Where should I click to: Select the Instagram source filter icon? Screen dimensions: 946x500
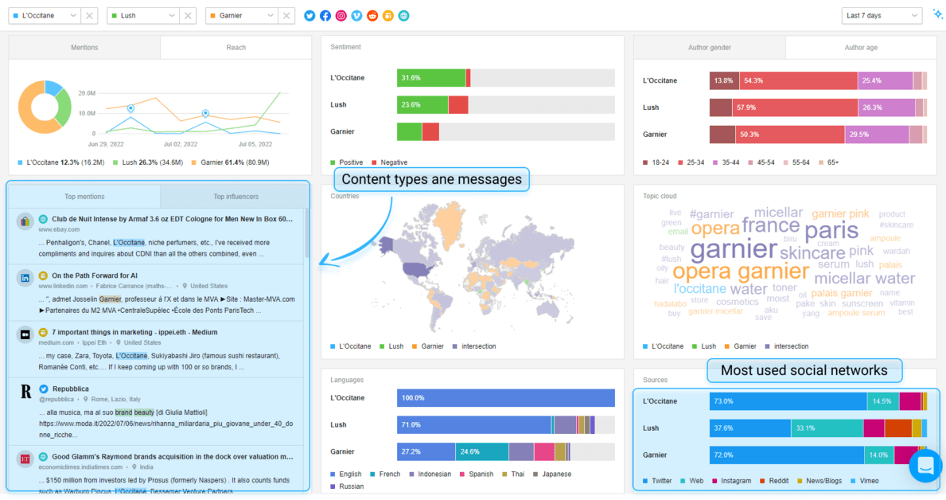tap(341, 15)
